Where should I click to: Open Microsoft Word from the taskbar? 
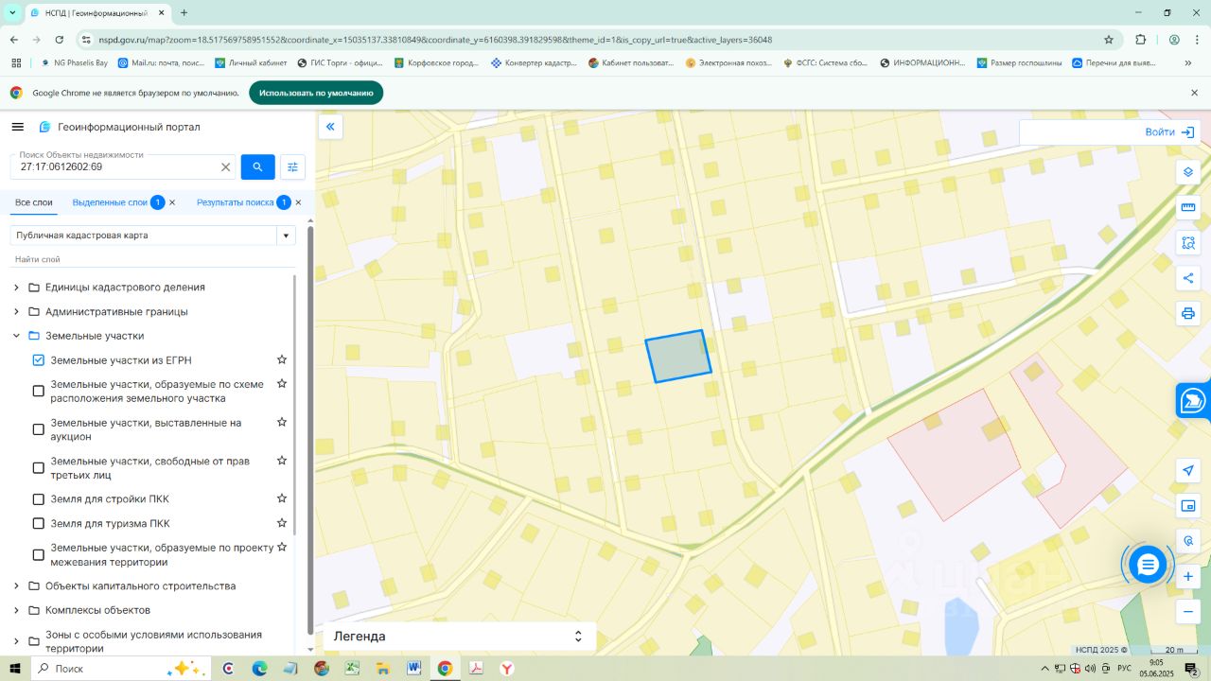[413, 669]
